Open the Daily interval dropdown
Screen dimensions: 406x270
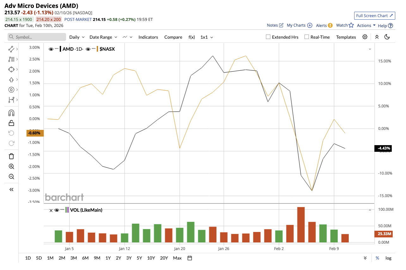coord(77,37)
